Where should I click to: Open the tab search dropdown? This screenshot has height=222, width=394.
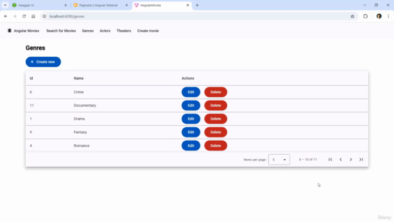[5, 6]
